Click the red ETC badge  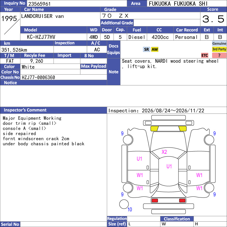point(205,55)
